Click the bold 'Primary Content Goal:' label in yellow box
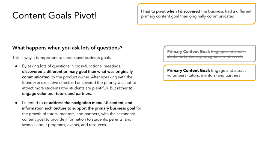262x147 pixels. (189, 71)
